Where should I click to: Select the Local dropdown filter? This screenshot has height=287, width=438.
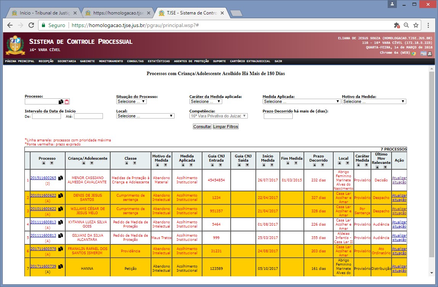(x=145, y=116)
